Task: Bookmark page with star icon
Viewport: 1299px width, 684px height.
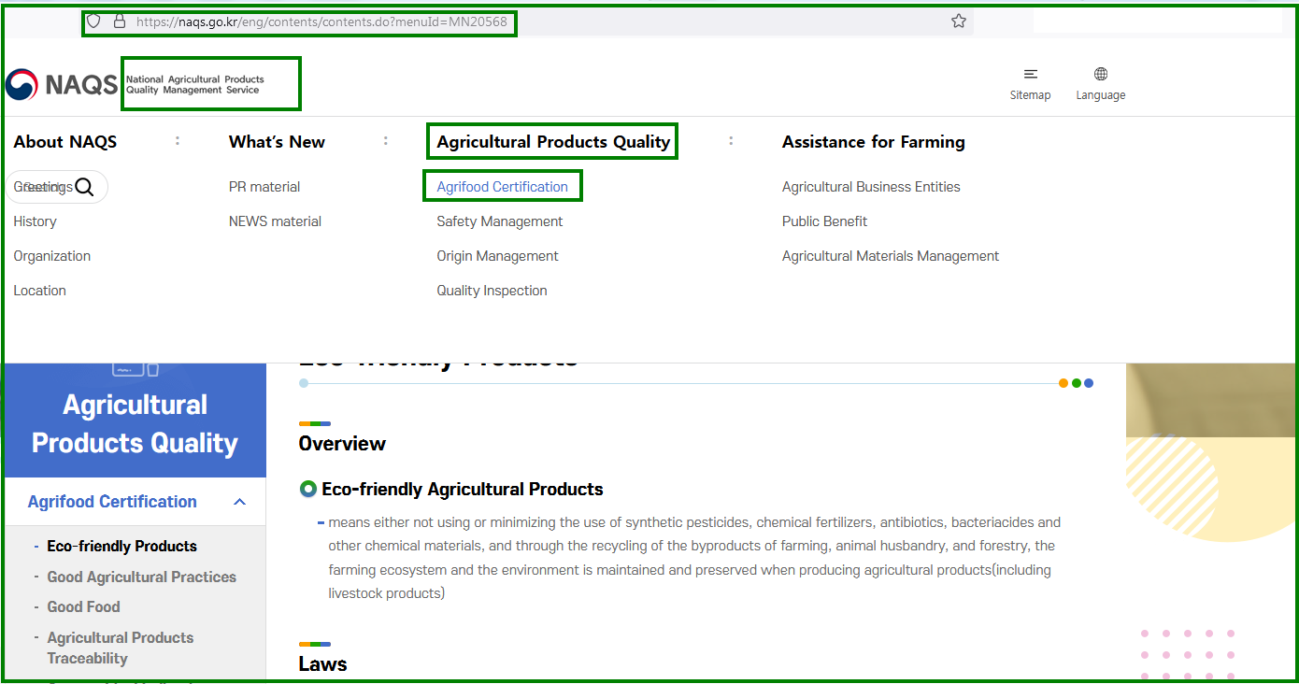Action: [x=958, y=21]
